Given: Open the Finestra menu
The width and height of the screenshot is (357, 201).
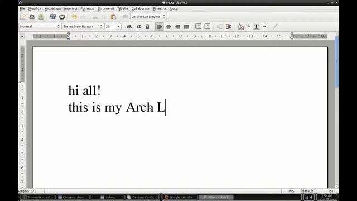Looking at the screenshot, I should click(x=160, y=9).
